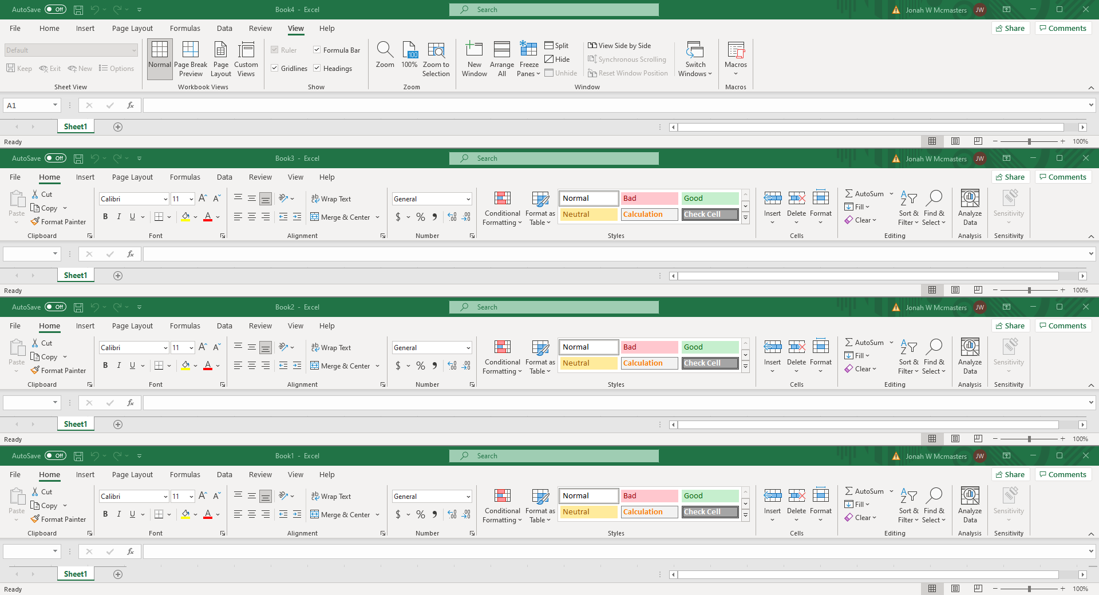Click Name Box in Book4 window
This screenshot has width=1099, height=595.
click(31, 105)
